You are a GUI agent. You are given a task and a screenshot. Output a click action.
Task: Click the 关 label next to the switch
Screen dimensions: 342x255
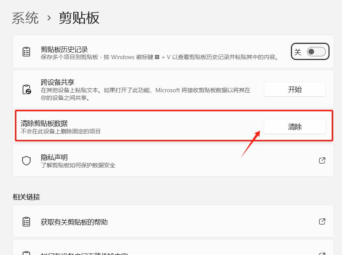pyautogui.click(x=298, y=52)
